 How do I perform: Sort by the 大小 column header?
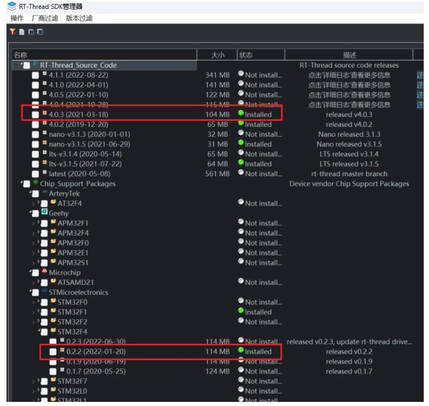(x=217, y=55)
